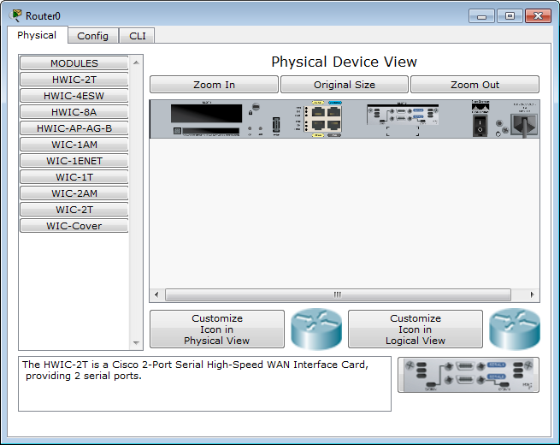Open the CLI tab

coord(137,36)
